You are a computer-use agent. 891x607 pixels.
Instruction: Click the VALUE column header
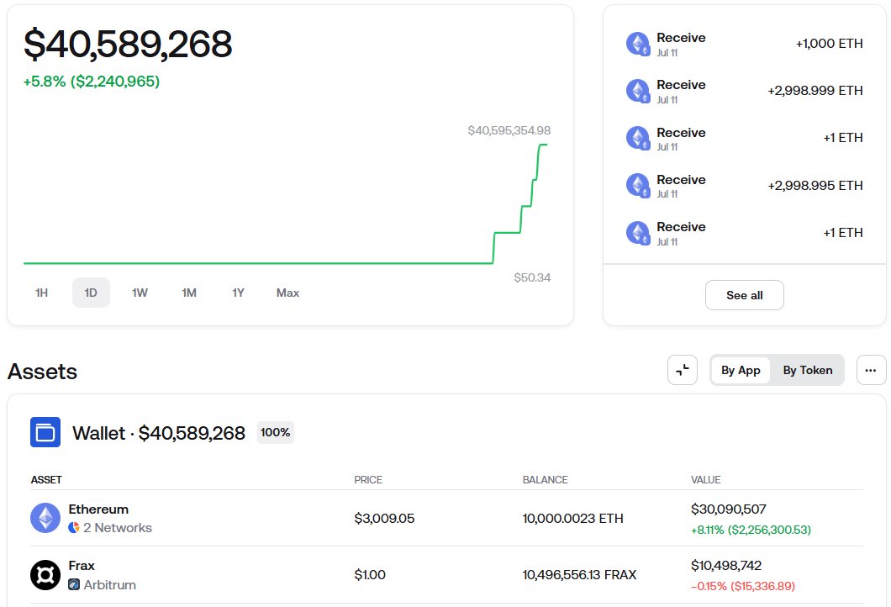pyautogui.click(x=706, y=480)
